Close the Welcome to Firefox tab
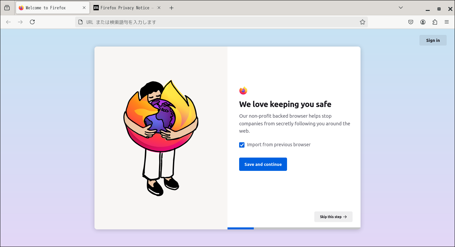The image size is (455, 247). click(84, 8)
